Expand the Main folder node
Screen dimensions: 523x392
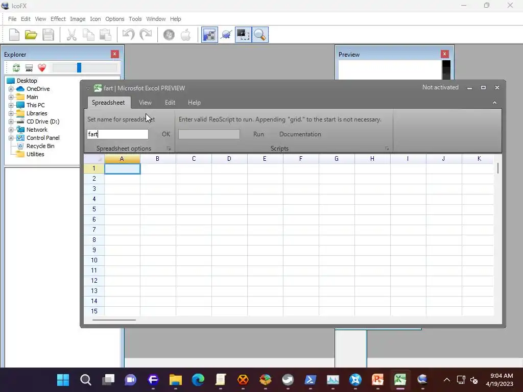pyautogui.click(x=11, y=97)
